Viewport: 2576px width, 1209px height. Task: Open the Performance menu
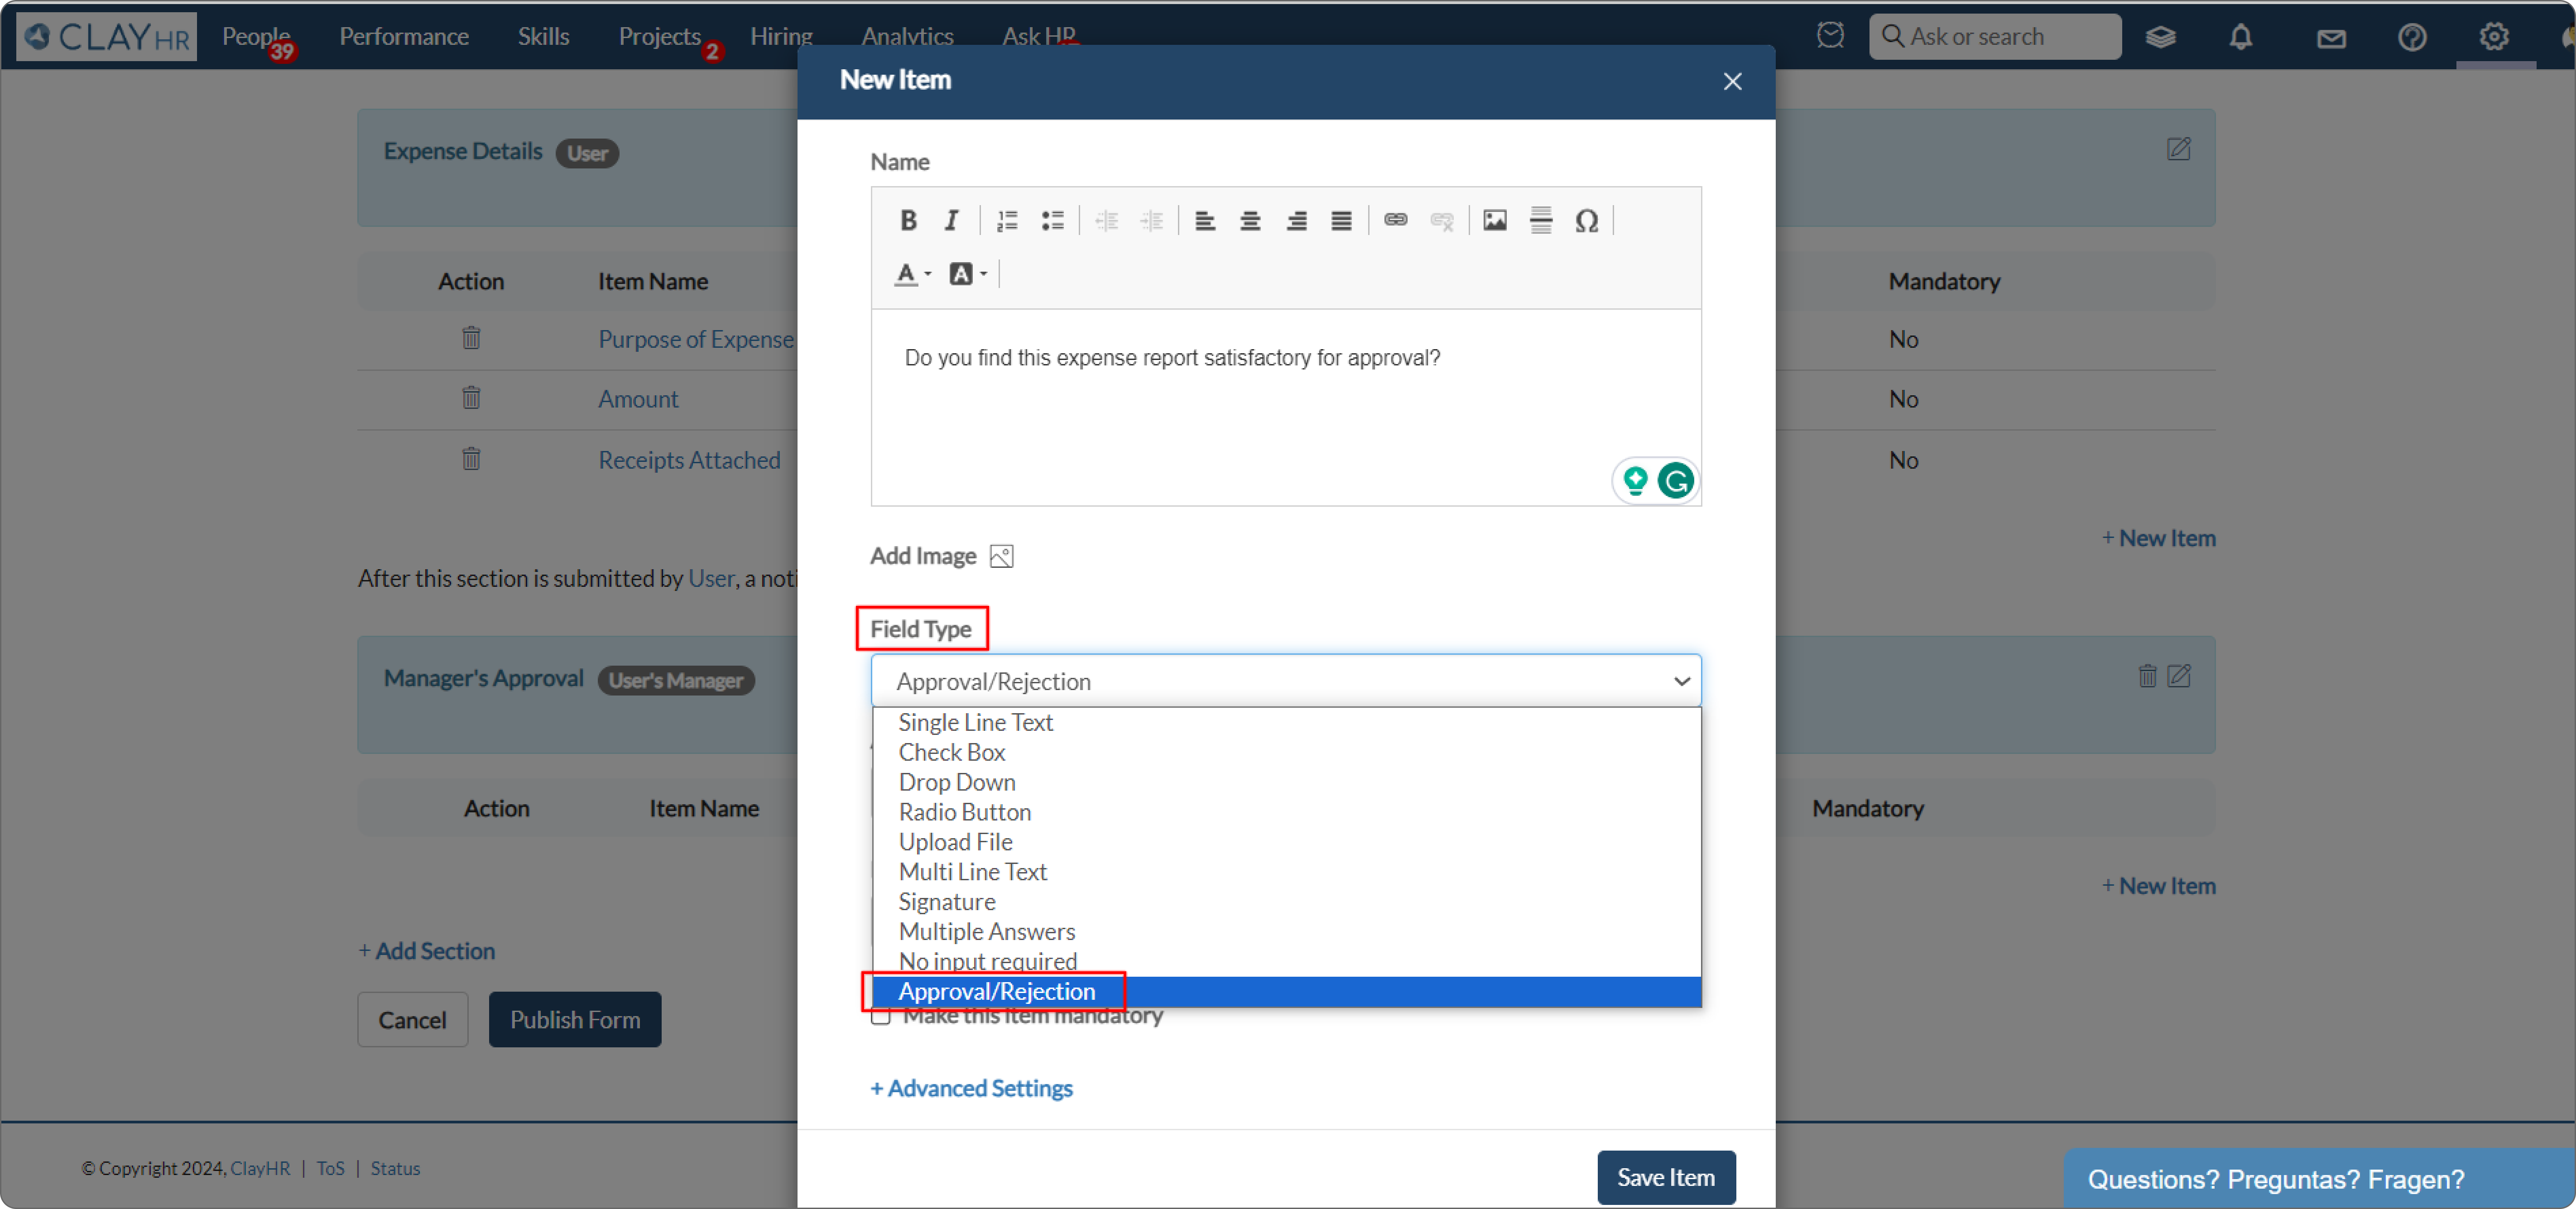pos(403,36)
